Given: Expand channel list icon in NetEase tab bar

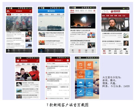Looking at the screenshot, I should [x=37, y=64].
